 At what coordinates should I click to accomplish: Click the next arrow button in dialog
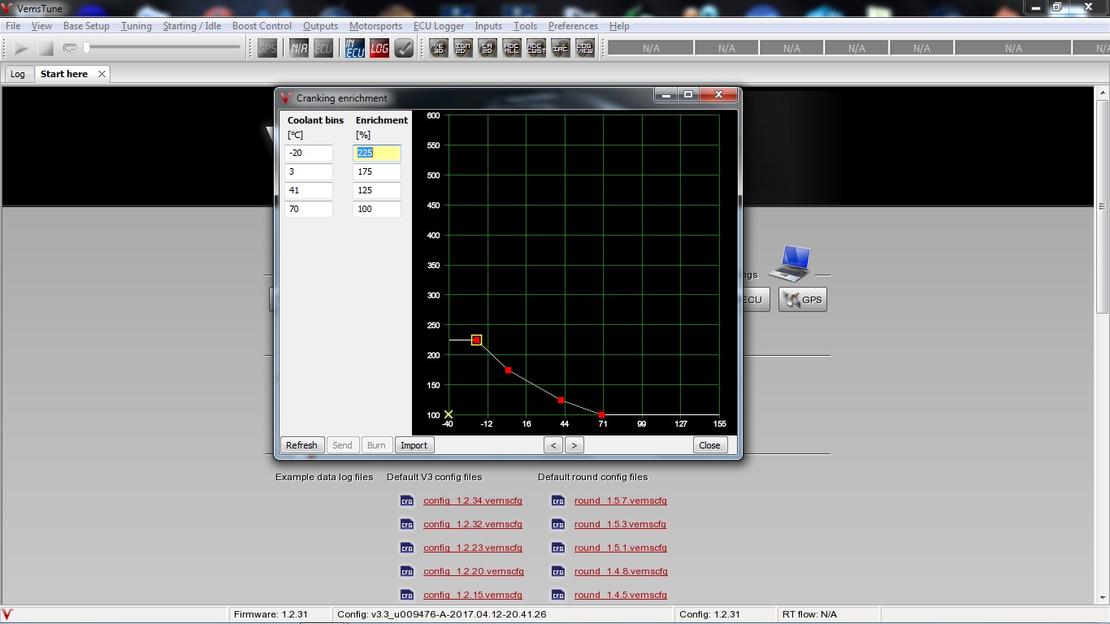(575, 445)
